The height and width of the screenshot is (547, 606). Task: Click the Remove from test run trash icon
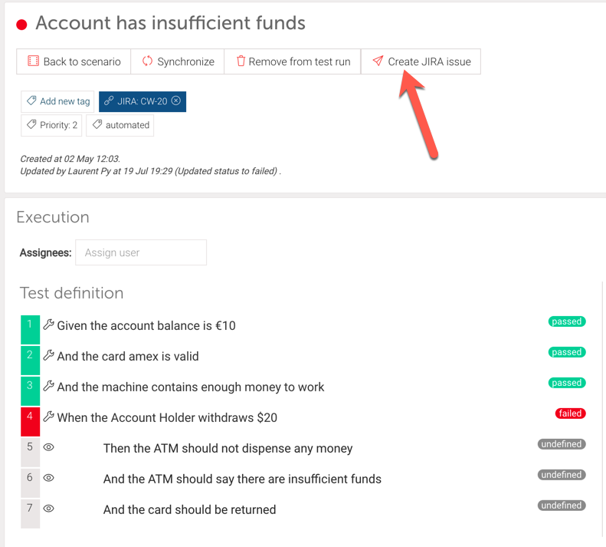click(x=241, y=61)
